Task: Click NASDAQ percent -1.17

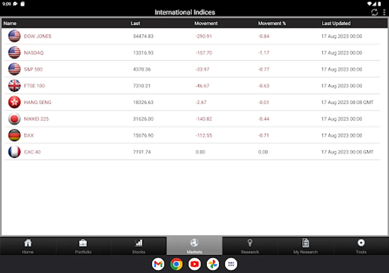Action: pyautogui.click(x=264, y=53)
